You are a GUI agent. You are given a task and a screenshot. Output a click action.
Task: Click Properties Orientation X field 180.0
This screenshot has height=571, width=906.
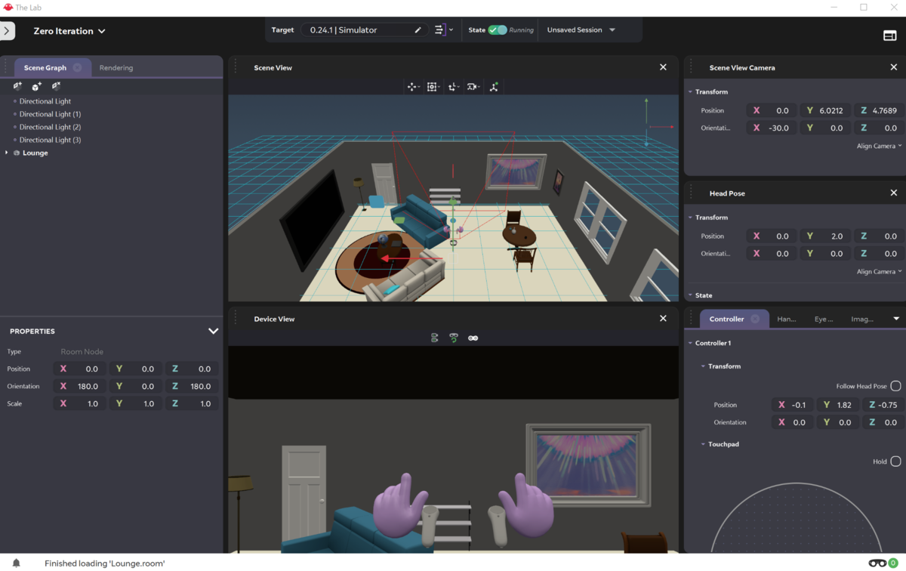pos(79,386)
